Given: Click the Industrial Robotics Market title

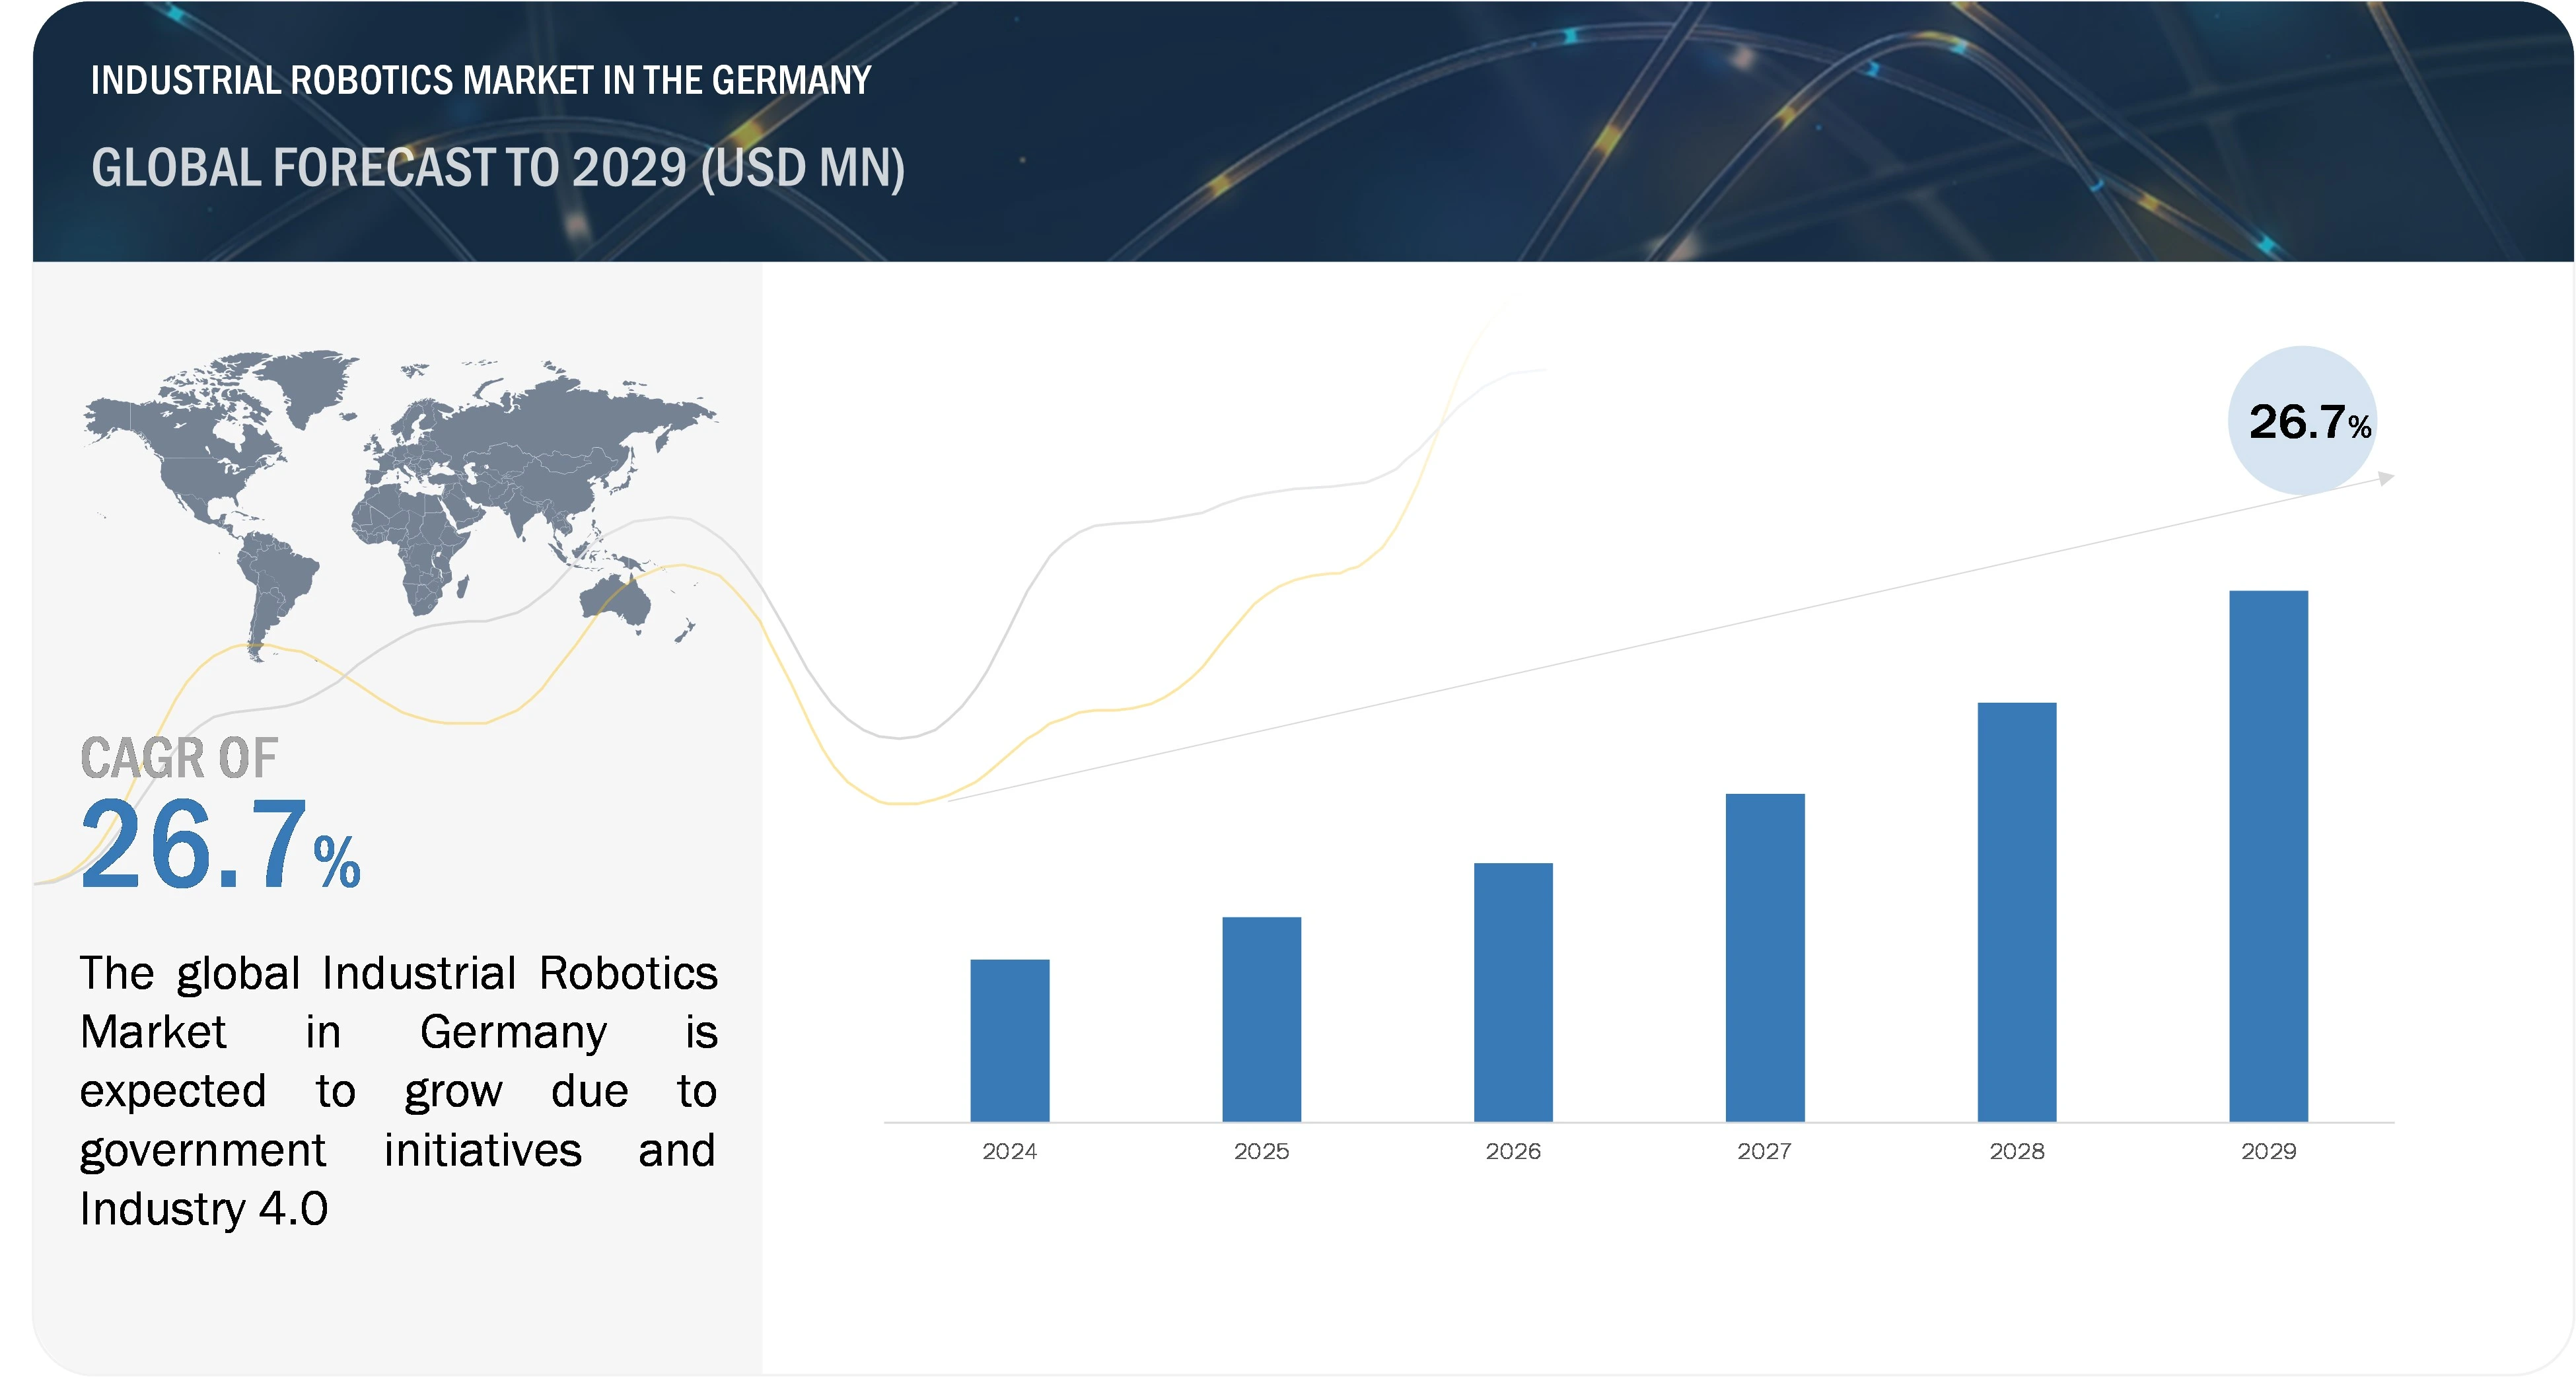Looking at the screenshot, I should pyautogui.click(x=480, y=80).
